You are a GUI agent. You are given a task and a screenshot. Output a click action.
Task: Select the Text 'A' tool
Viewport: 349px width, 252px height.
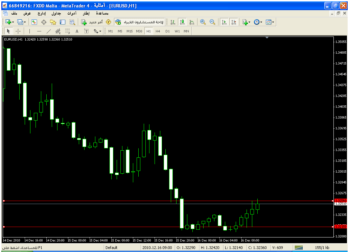click(x=77, y=31)
